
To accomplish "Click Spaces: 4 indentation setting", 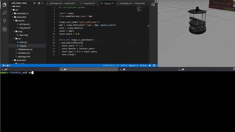I will click(x=133, y=66).
